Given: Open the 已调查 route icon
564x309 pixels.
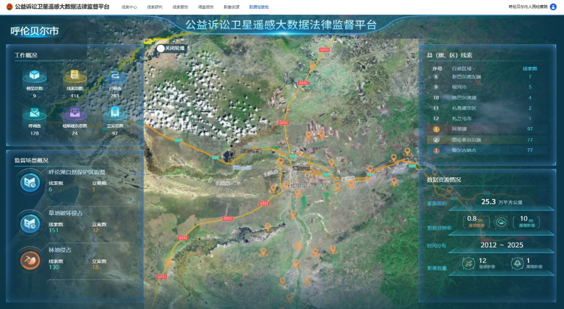Looking at the screenshot, I should pos(115,76).
